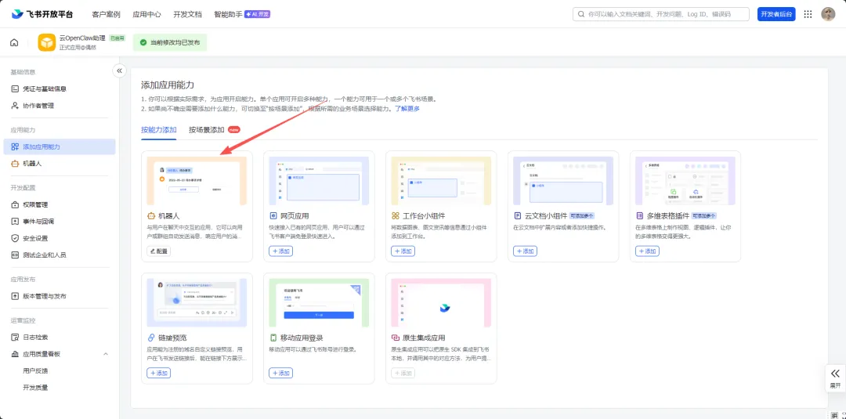Screen dimensions: 846x419
Task: Click 添加 on the 云文档小组件 card
Action: click(525, 251)
